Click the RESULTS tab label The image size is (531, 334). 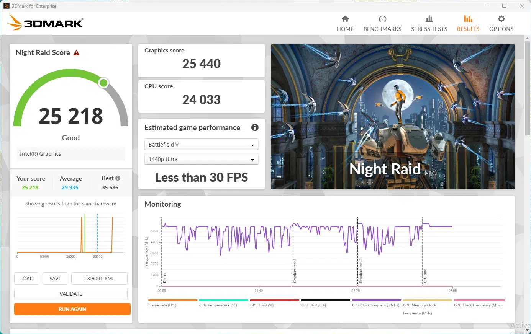[468, 29]
